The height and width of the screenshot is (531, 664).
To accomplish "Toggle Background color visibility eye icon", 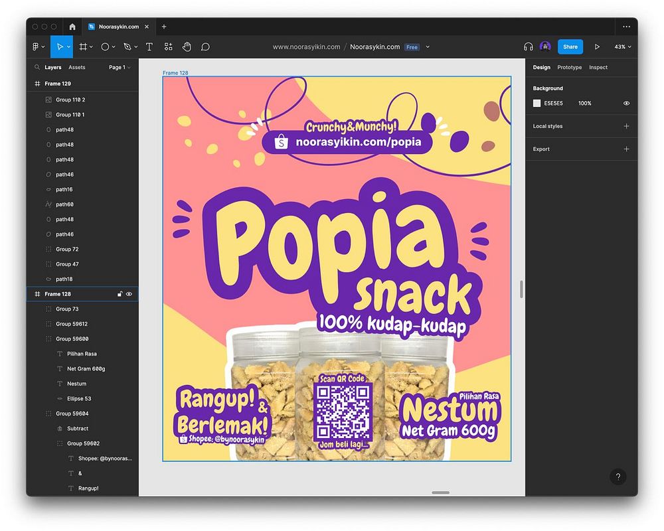I will pyautogui.click(x=626, y=104).
